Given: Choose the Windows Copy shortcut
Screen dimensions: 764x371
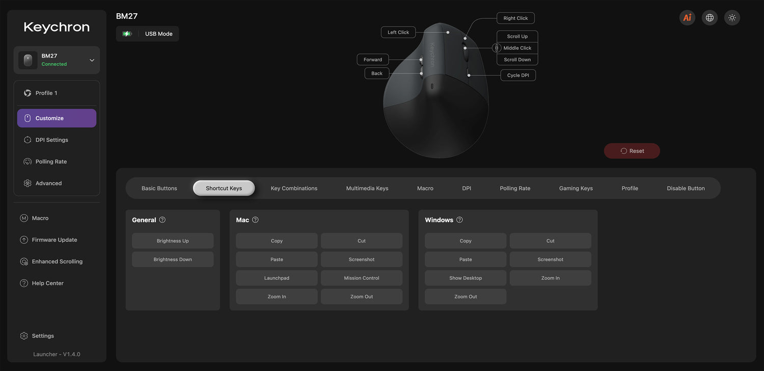Looking at the screenshot, I should (466, 241).
